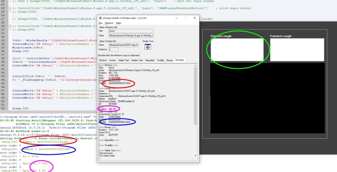Click the Title field containing Form1

[130, 31]
